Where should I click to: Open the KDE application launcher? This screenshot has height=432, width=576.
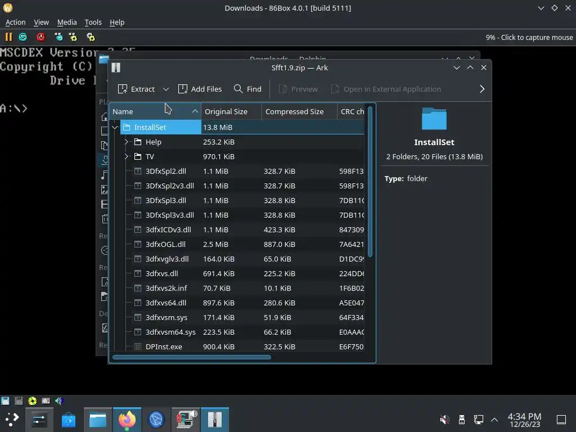[x=12, y=420]
